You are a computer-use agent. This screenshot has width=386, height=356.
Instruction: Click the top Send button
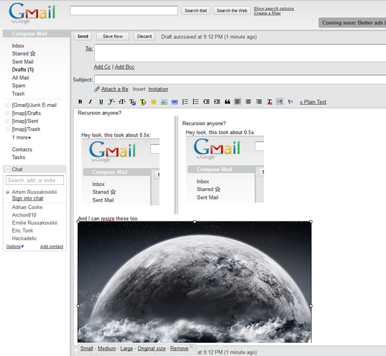click(x=83, y=36)
